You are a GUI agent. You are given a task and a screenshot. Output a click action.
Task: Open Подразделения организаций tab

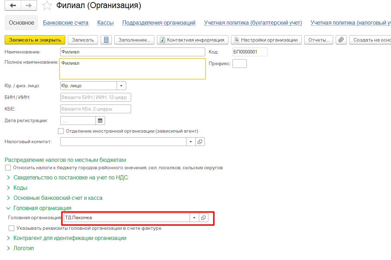(x=159, y=23)
